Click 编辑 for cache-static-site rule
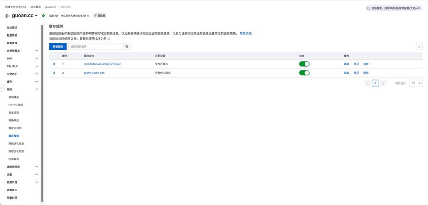Image resolution: width=428 pixels, height=205 pixels. 346,73
